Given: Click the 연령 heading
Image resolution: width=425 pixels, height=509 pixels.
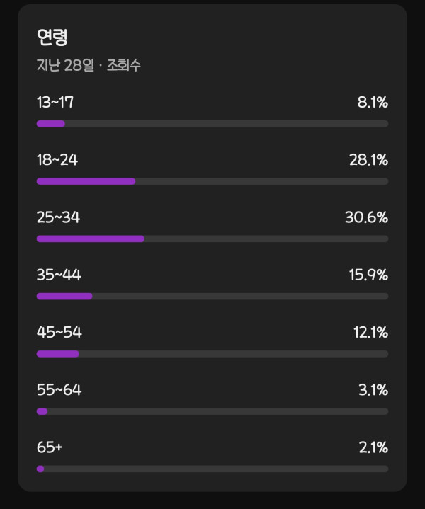Looking at the screenshot, I should (52, 38).
